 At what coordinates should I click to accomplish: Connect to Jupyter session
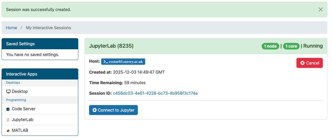tap(113, 110)
